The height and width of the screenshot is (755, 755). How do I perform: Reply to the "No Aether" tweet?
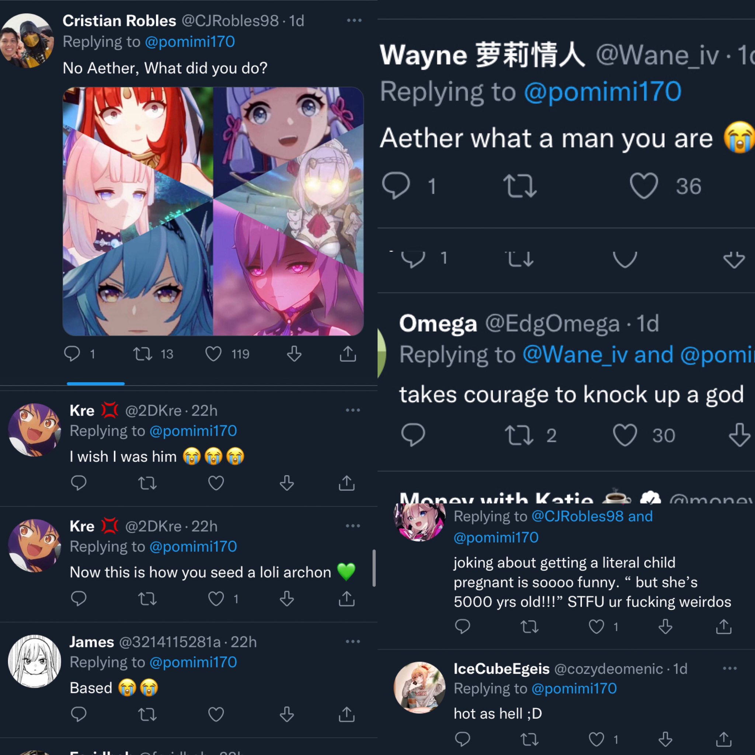pos(72,354)
